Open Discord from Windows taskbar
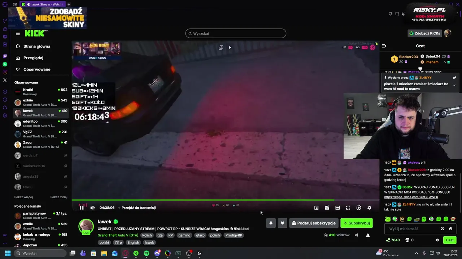Viewport: 462px width, 259px height. pyautogui.click(x=157, y=253)
